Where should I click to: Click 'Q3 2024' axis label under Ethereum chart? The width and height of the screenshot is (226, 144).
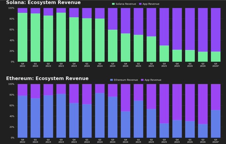(x=113, y=141)
